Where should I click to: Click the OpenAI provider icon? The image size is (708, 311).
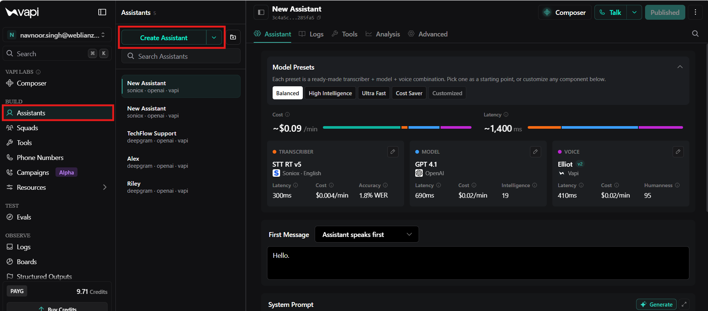tap(419, 173)
